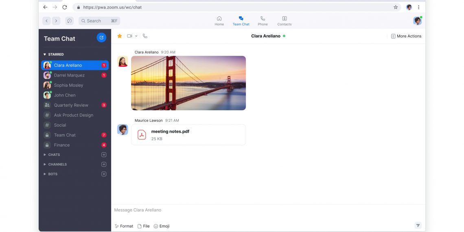Viewport: 464px width, 232px height.
Task: Click the unread badge 7 on Team Chat
Action: [104, 135]
